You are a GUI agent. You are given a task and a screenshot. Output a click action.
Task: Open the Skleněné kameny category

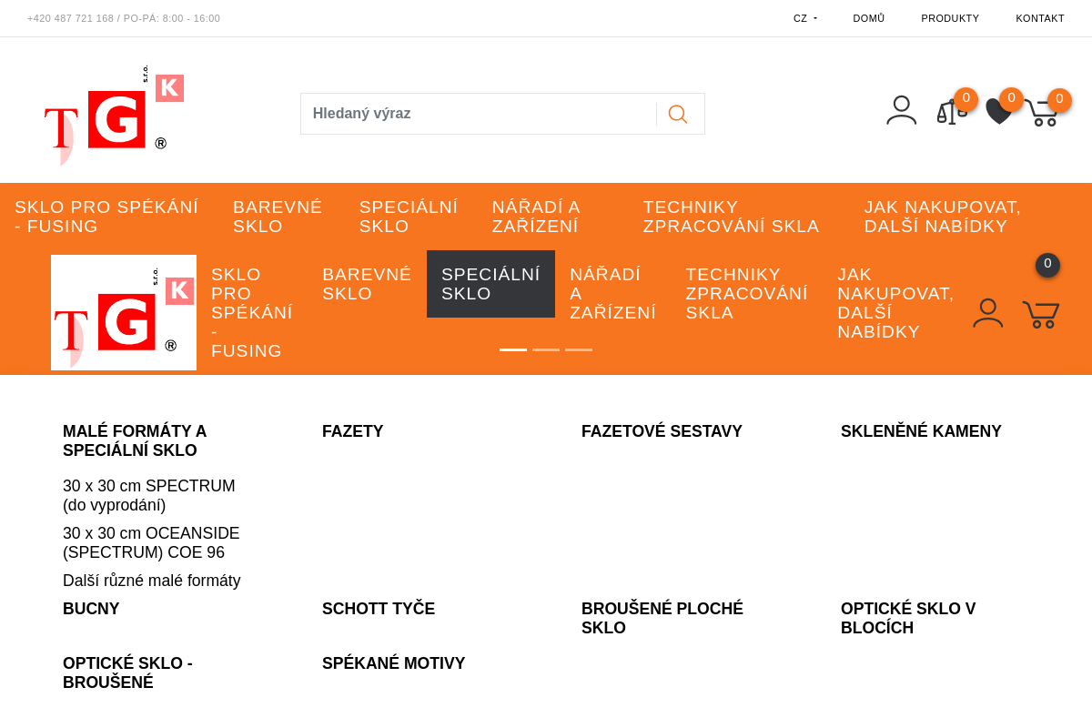[x=921, y=431]
